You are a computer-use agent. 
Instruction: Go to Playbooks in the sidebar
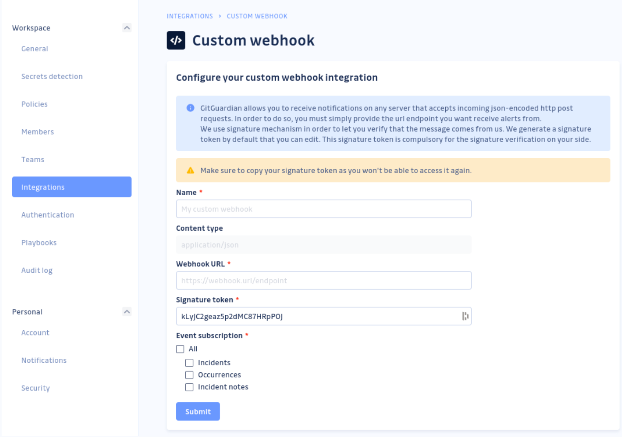coord(39,243)
